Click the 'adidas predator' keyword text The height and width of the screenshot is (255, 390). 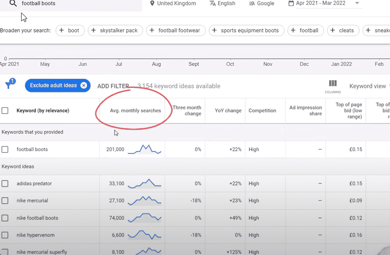tap(34, 184)
